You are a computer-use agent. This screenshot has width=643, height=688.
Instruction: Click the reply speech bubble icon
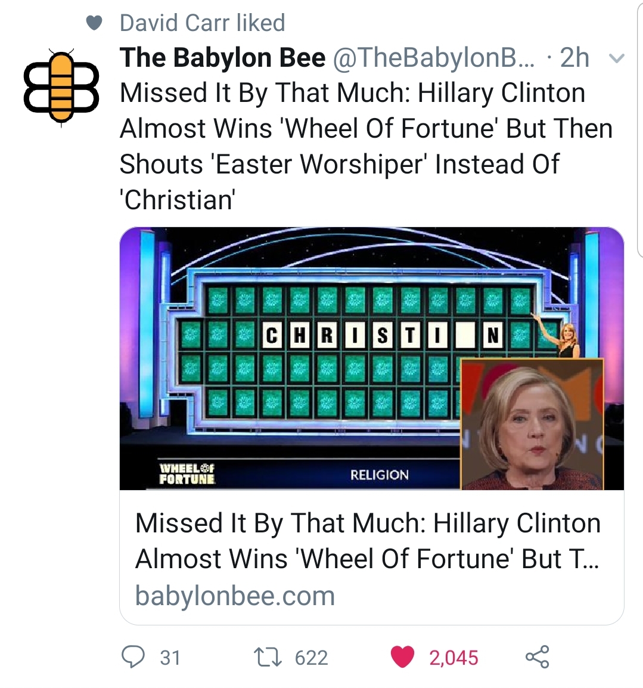point(133,657)
